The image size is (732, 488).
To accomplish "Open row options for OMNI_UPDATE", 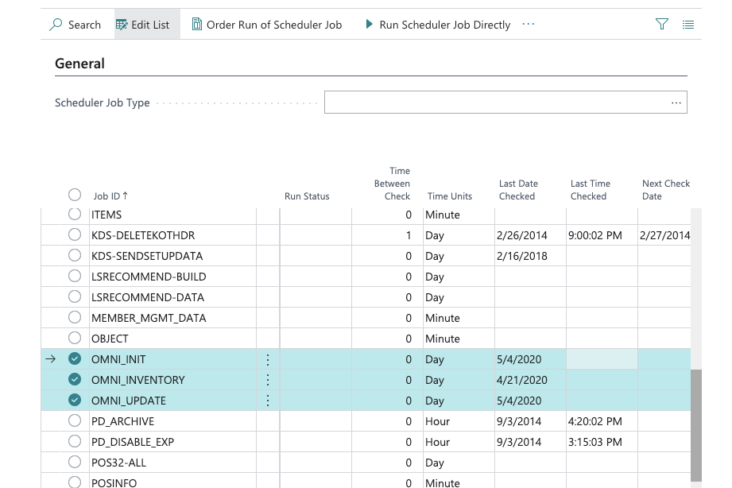I will point(268,401).
